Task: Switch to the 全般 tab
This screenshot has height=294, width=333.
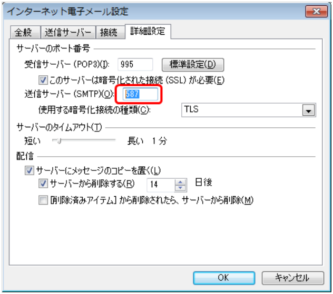Action: (x=23, y=33)
